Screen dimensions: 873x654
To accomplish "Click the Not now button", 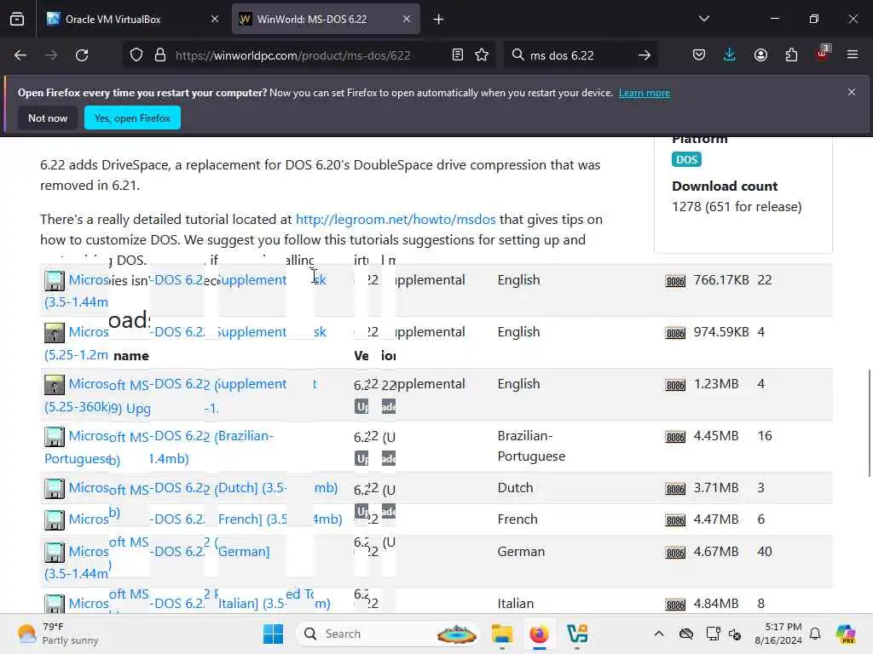I will point(48,118).
